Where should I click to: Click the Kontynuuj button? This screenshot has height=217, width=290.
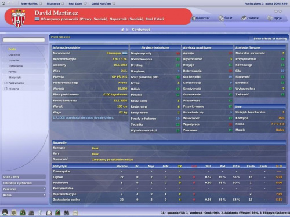click(x=141, y=30)
